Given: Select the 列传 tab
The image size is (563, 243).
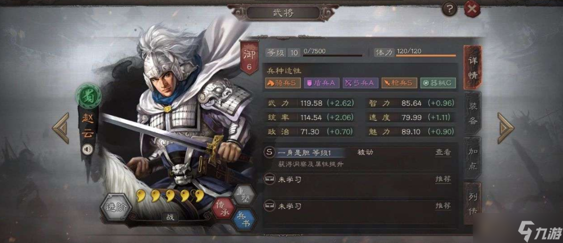Looking at the screenshot, I should (473, 203).
